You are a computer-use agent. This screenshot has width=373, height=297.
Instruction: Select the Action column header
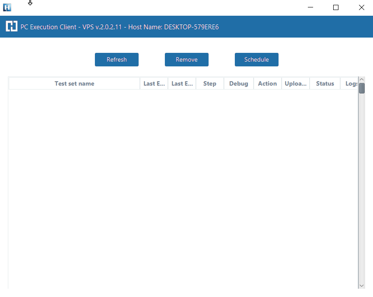click(267, 83)
